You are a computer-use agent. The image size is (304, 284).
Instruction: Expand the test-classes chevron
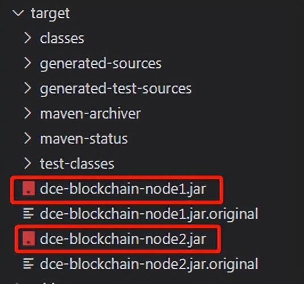point(27,163)
